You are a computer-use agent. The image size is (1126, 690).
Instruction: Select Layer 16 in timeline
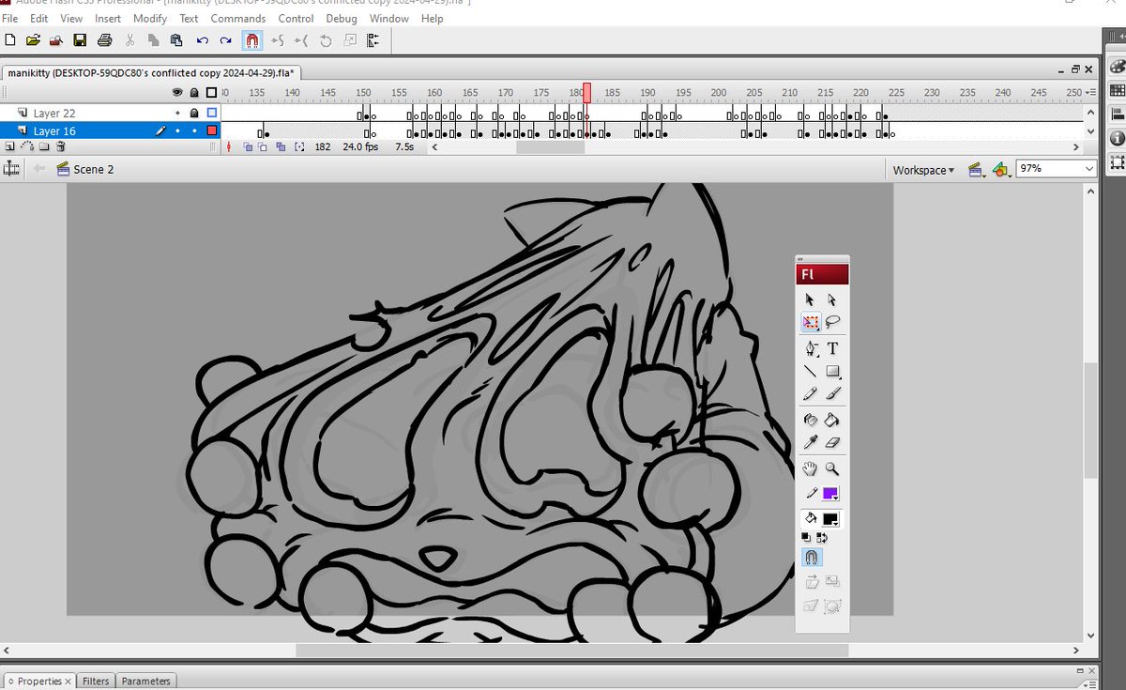54,130
